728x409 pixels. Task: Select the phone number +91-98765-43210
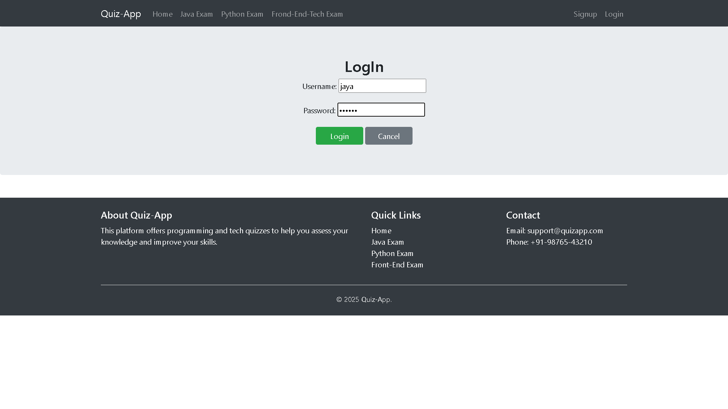pyautogui.click(x=561, y=242)
